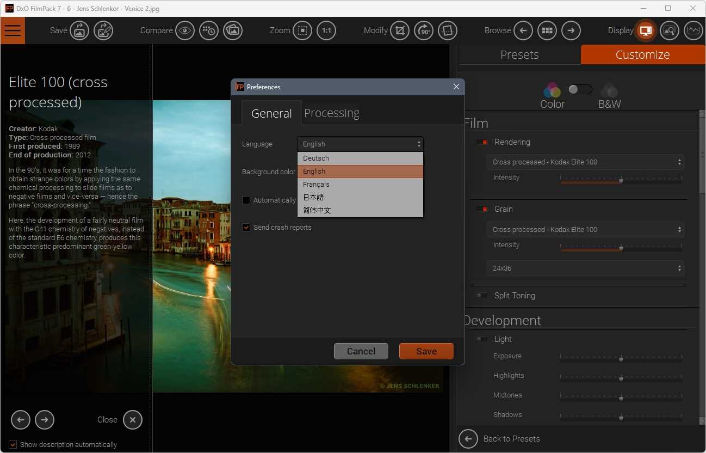Image resolution: width=706 pixels, height=453 pixels.
Task: Click the Display monitor icon
Action: tap(646, 30)
